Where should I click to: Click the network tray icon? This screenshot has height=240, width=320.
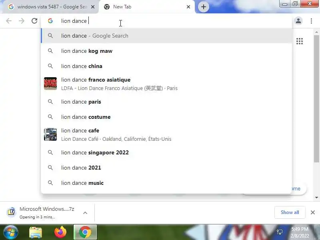point(280,232)
